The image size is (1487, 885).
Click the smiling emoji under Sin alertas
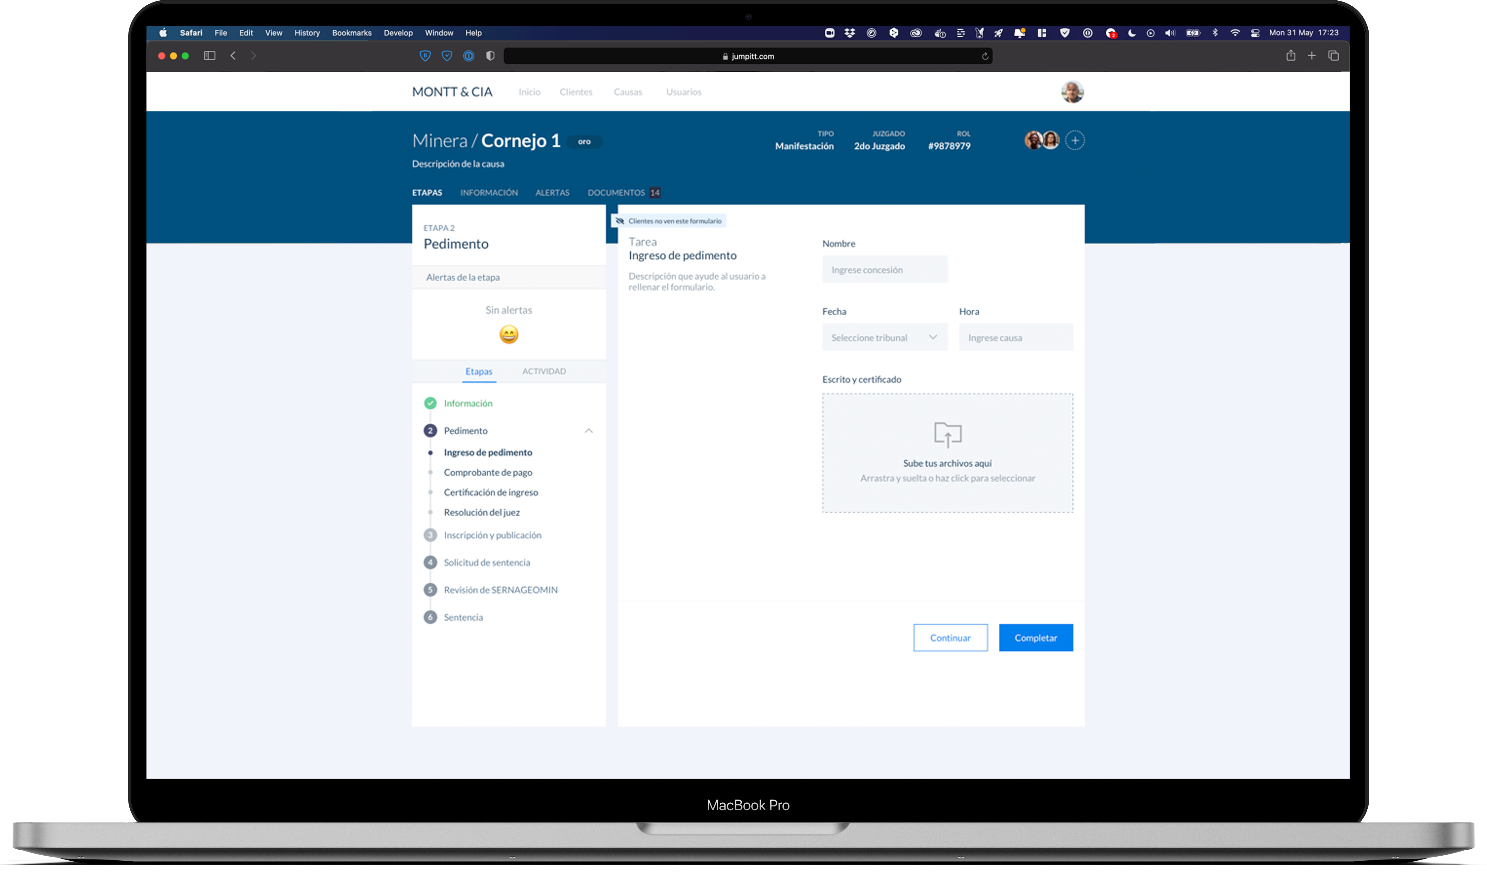(x=509, y=334)
